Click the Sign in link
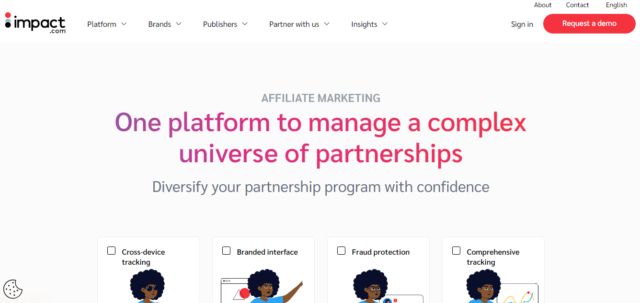640x303 pixels. tap(522, 24)
